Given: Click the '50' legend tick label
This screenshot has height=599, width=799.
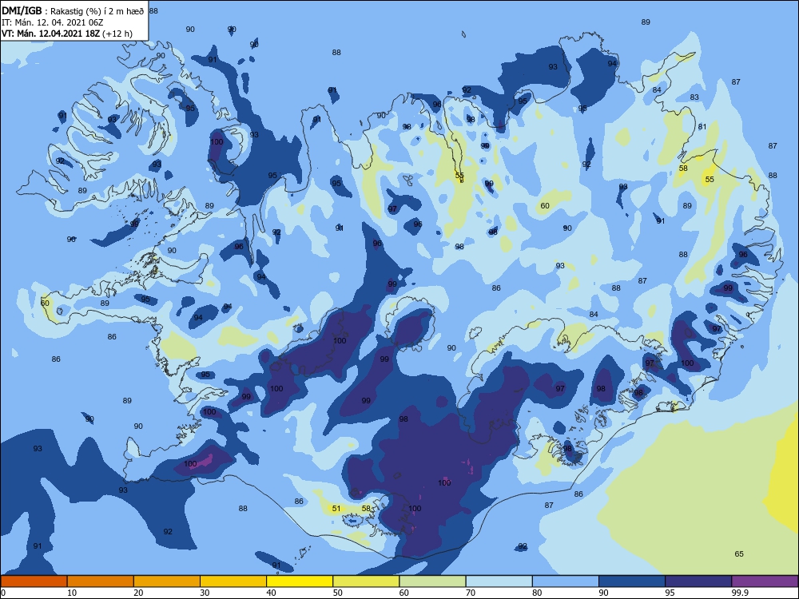Looking at the screenshot, I should (338, 593).
